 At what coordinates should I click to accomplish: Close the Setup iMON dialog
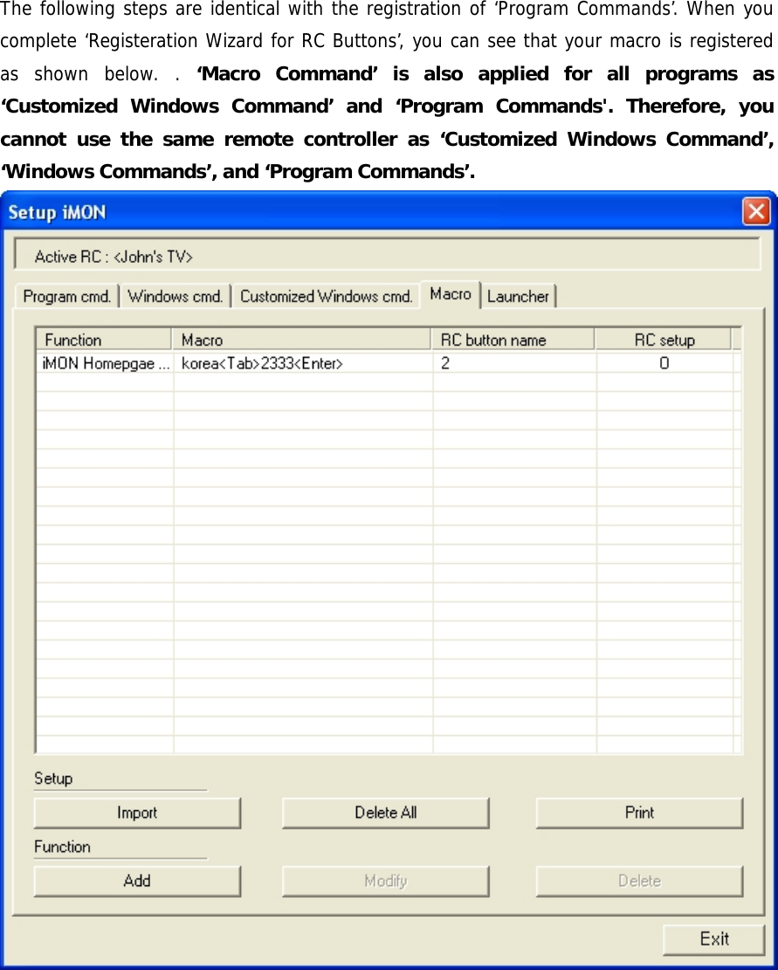[756, 211]
